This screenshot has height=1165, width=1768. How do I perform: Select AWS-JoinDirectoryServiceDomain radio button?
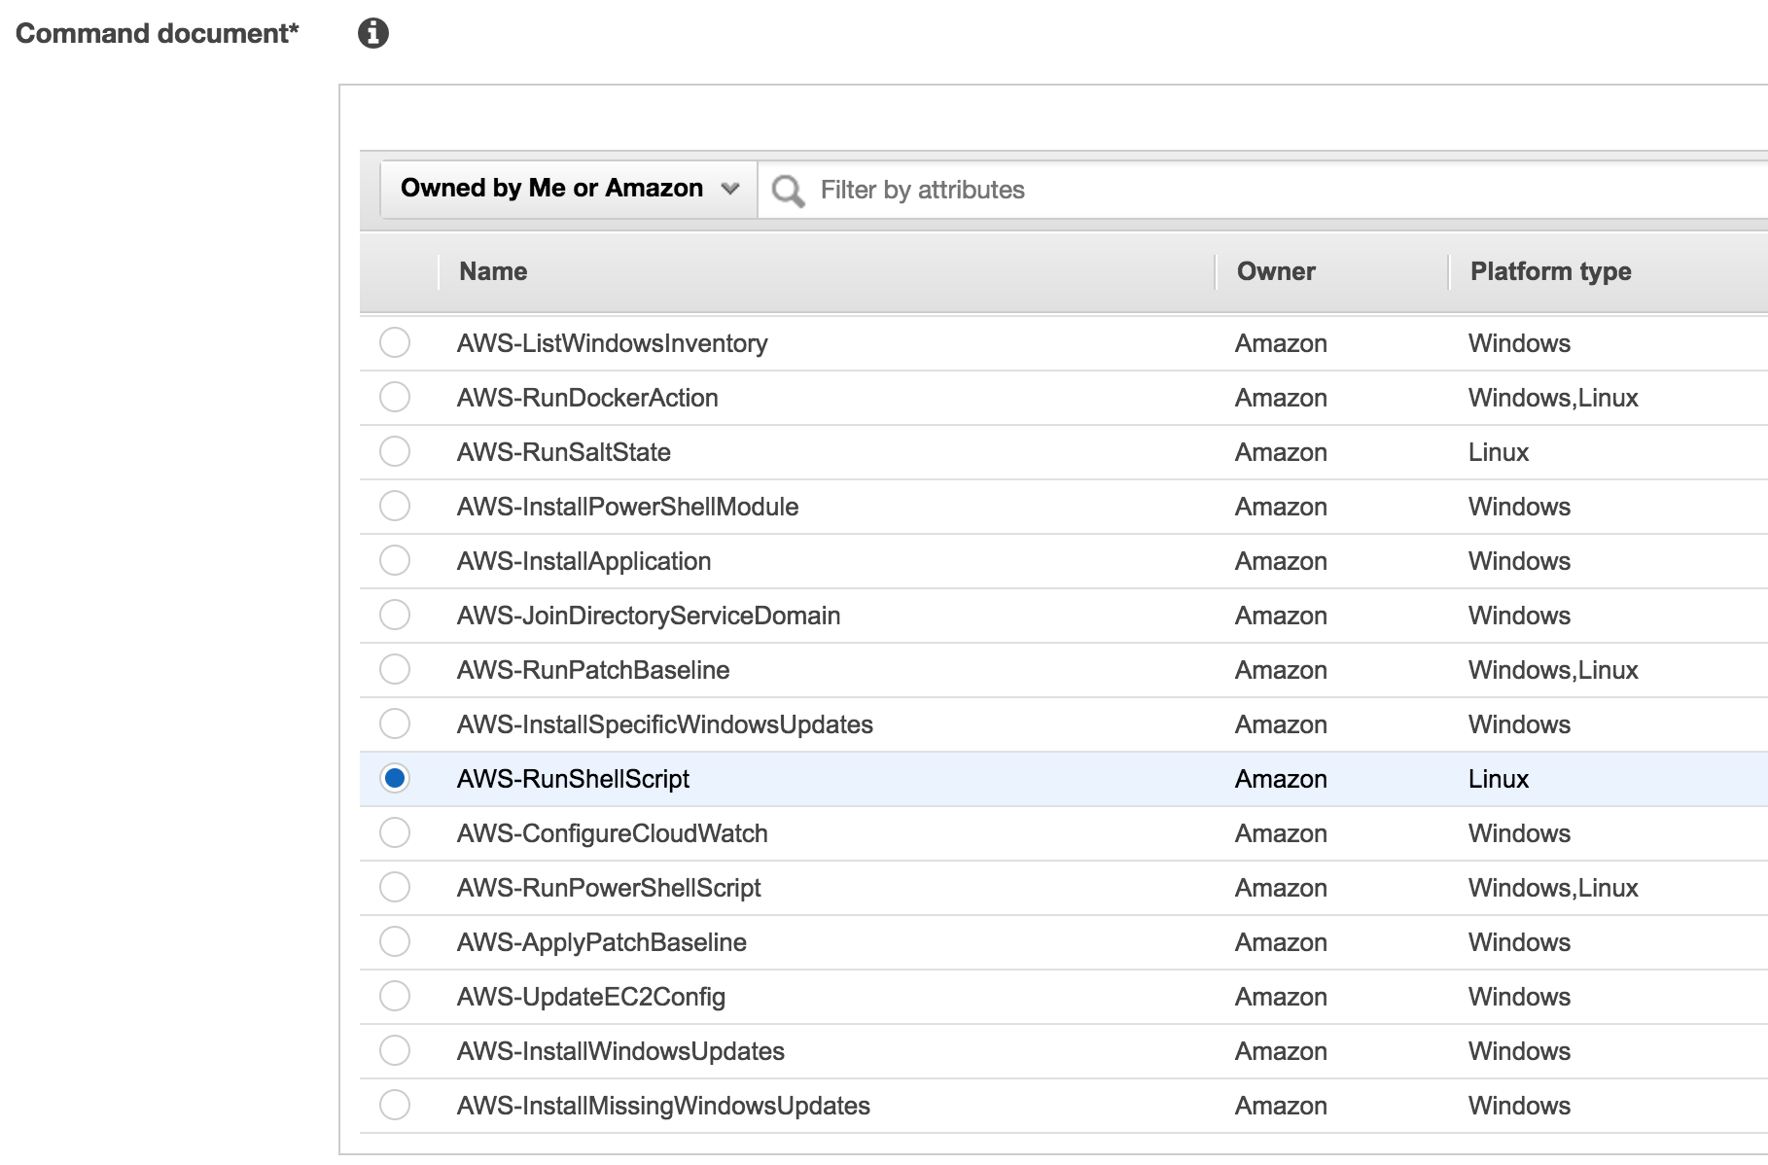click(395, 615)
